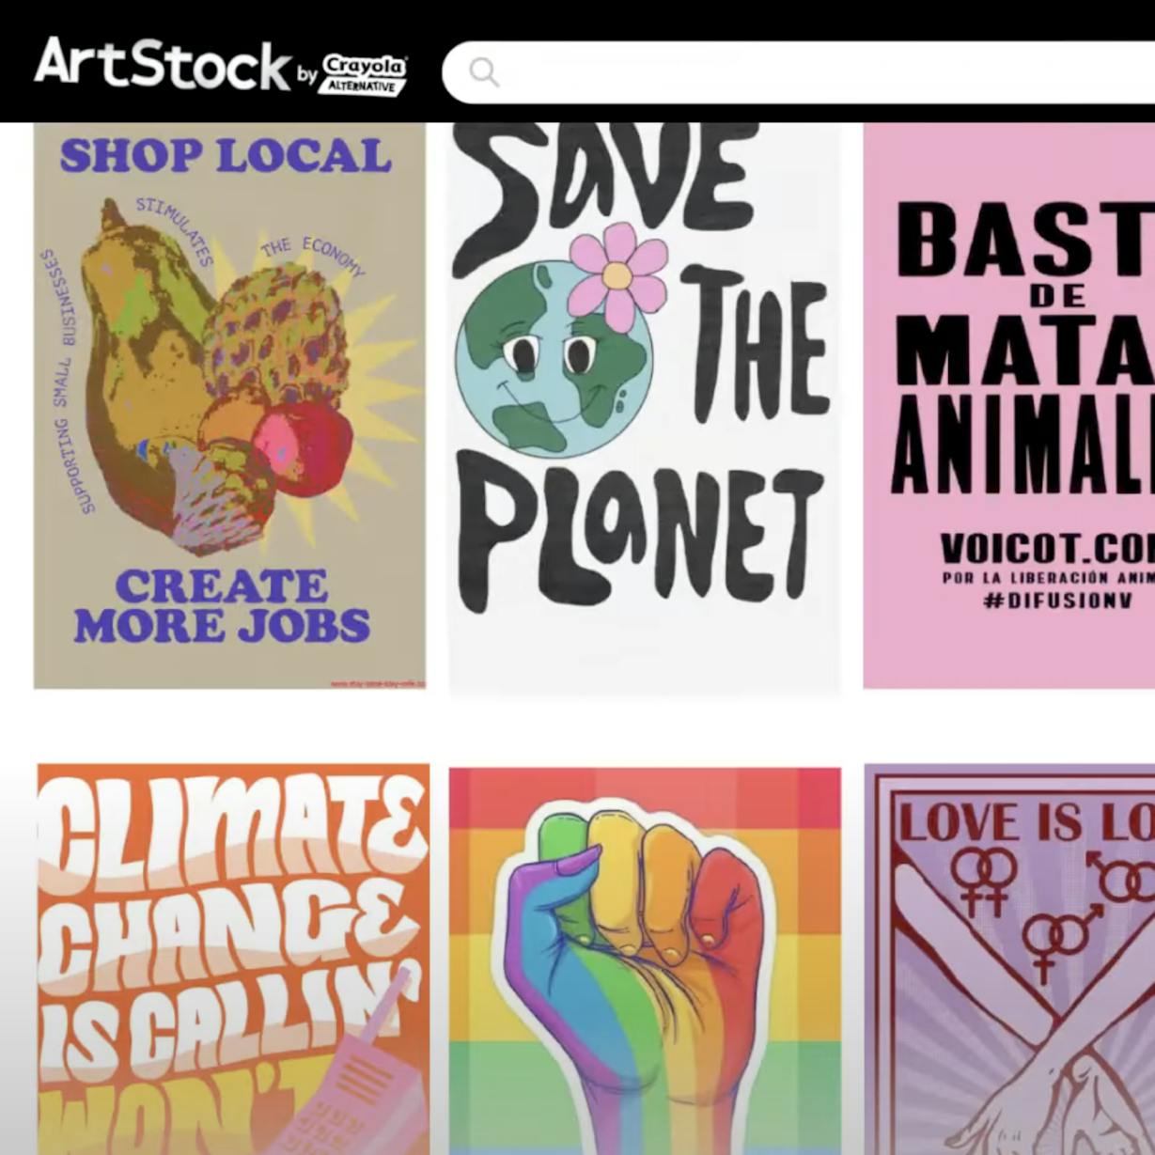Click the smiling Earth illustration
This screenshot has height=1155, width=1155.
pyautogui.click(x=554, y=360)
